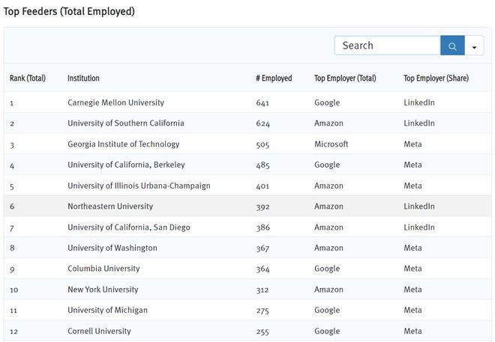Viewport: 495px width, 342px height.
Task: Open the search options dropdown arrow
Action: tap(474, 46)
